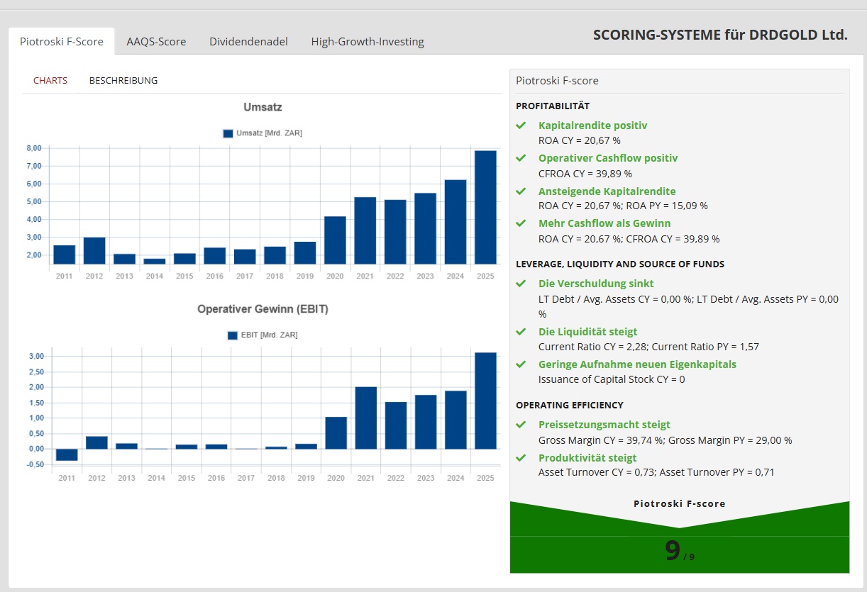This screenshot has height=592, width=867.
Task: Show the BESCHREIBUNG sub-tab
Action: coord(123,81)
